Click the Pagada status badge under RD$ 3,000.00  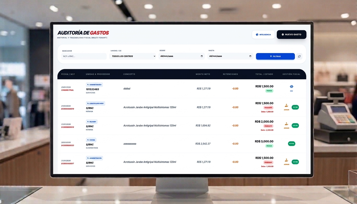[269, 146]
